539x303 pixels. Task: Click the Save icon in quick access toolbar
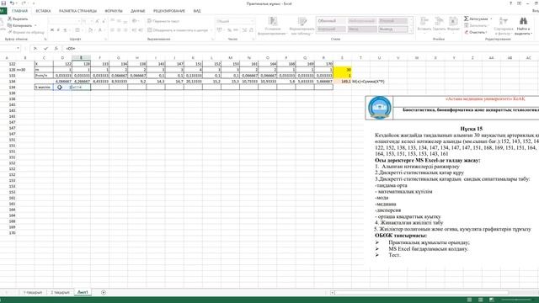(3, 3)
